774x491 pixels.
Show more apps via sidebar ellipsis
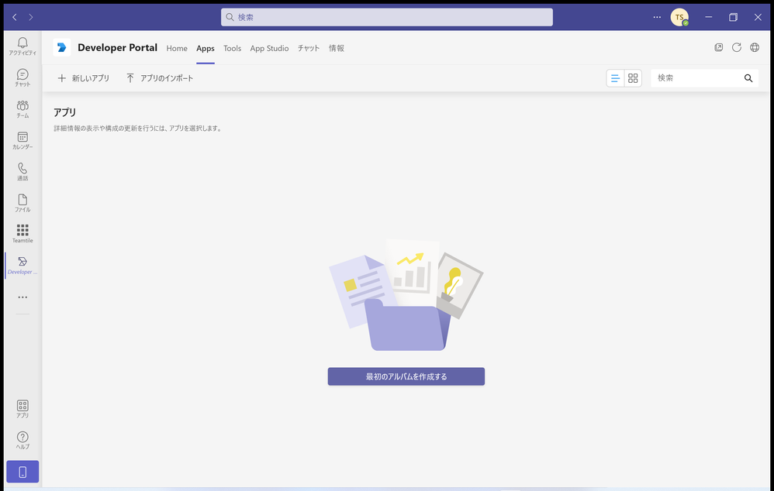click(22, 297)
